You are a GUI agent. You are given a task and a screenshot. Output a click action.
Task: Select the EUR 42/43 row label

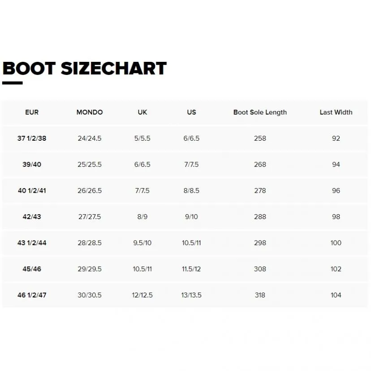(x=32, y=217)
